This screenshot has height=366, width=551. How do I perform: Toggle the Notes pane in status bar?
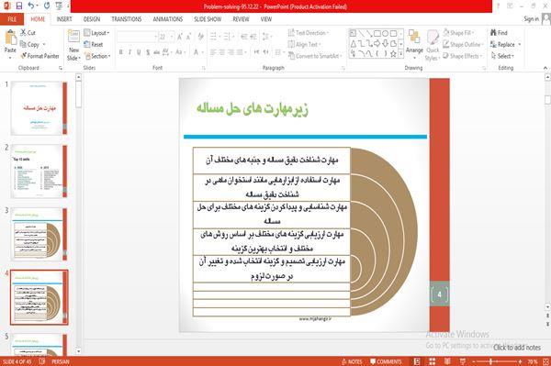352,361
